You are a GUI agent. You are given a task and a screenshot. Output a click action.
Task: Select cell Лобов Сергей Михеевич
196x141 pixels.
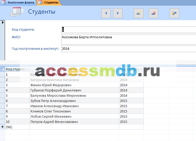[x=74, y=117]
